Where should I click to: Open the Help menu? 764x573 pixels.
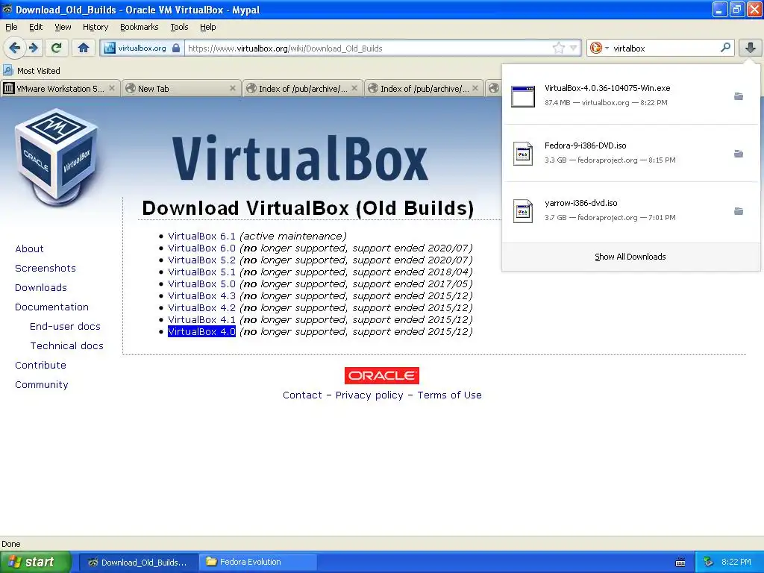tap(207, 27)
